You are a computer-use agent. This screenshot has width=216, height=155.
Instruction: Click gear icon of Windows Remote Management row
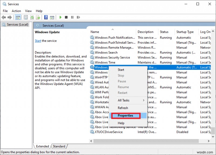pos(92,47)
